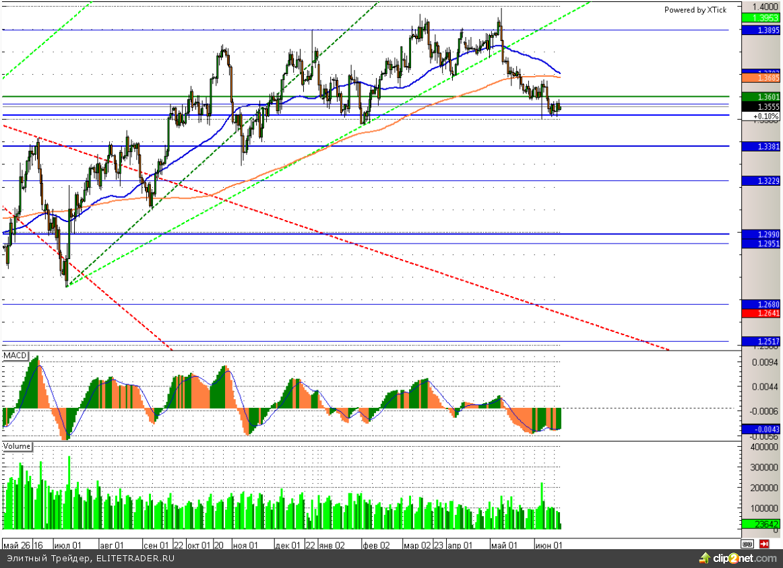Screen dimensions: 783x568
Task: Click the black 1.3555 current price label
Action: click(x=760, y=107)
